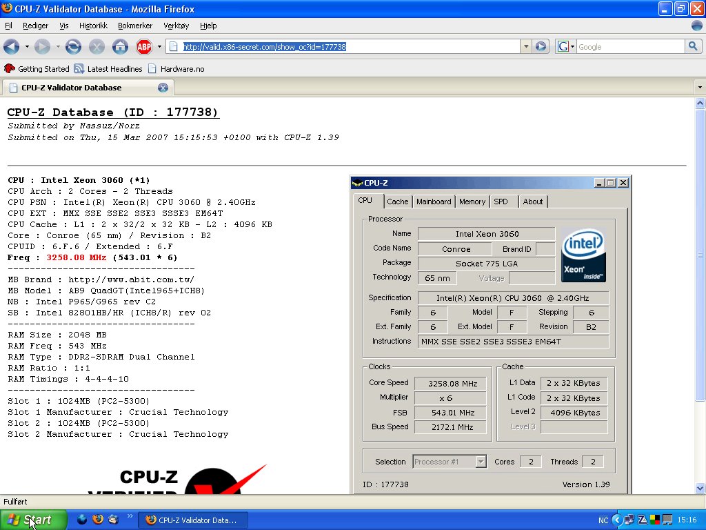The image size is (706, 530).
Task: Click the About tab in CPU-Z image
Action: tap(533, 202)
